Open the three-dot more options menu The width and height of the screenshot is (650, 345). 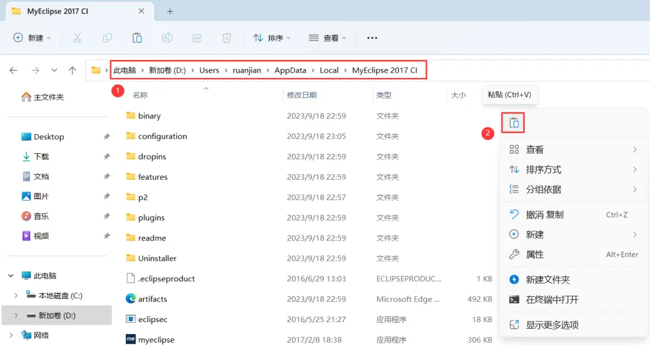(373, 38)
